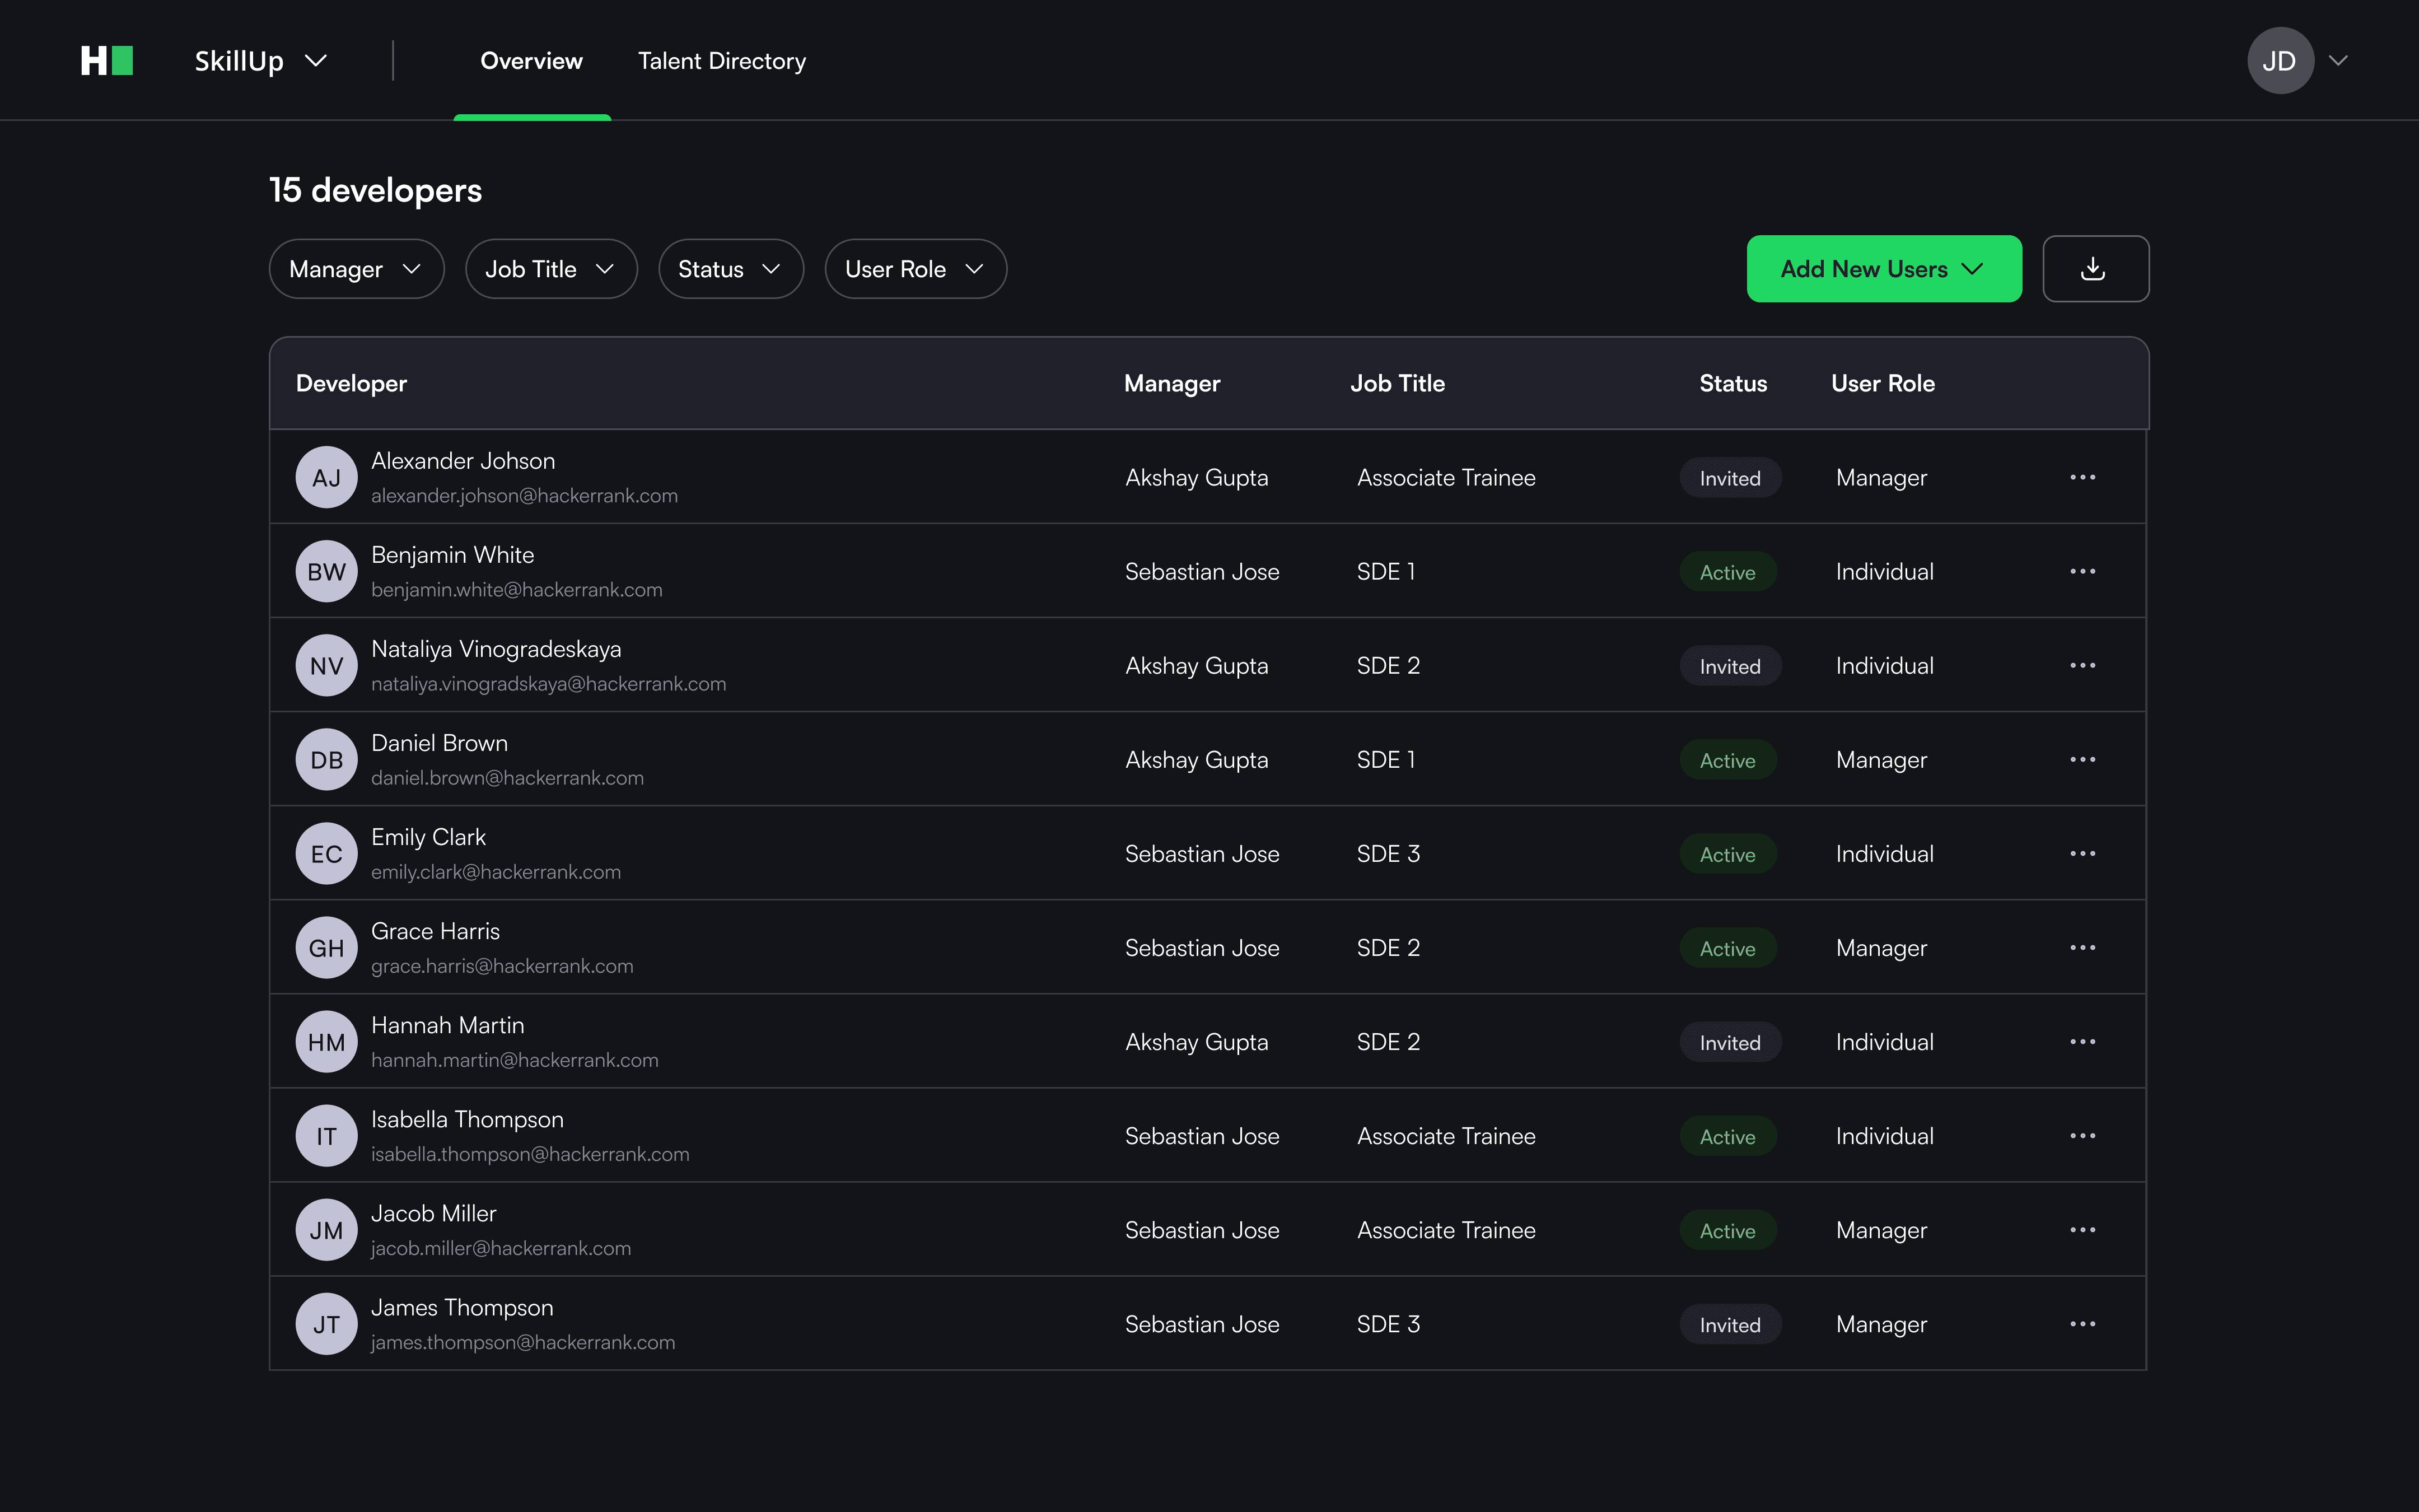Screen dimensions: 2419x1512
Task: Click the HackerRank logo icon
Action: [107, 61]
